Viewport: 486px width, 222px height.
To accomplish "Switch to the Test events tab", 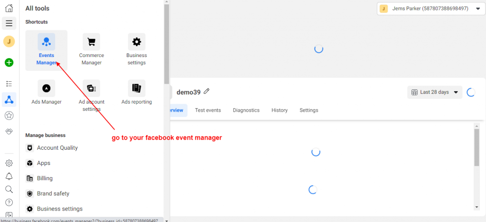I will (x=208, y=110).
